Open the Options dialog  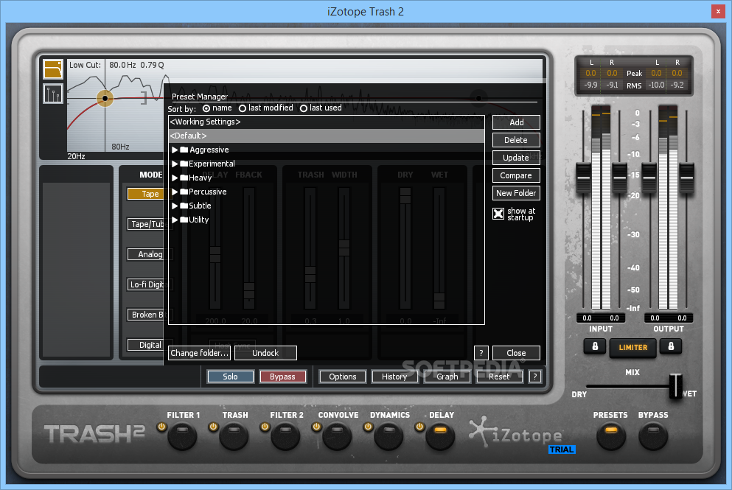(x=343, y=377)
